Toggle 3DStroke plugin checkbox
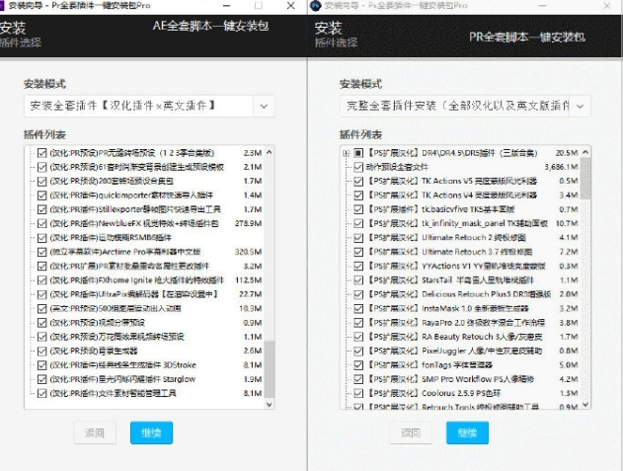The image size is (623, 471). 42,365
